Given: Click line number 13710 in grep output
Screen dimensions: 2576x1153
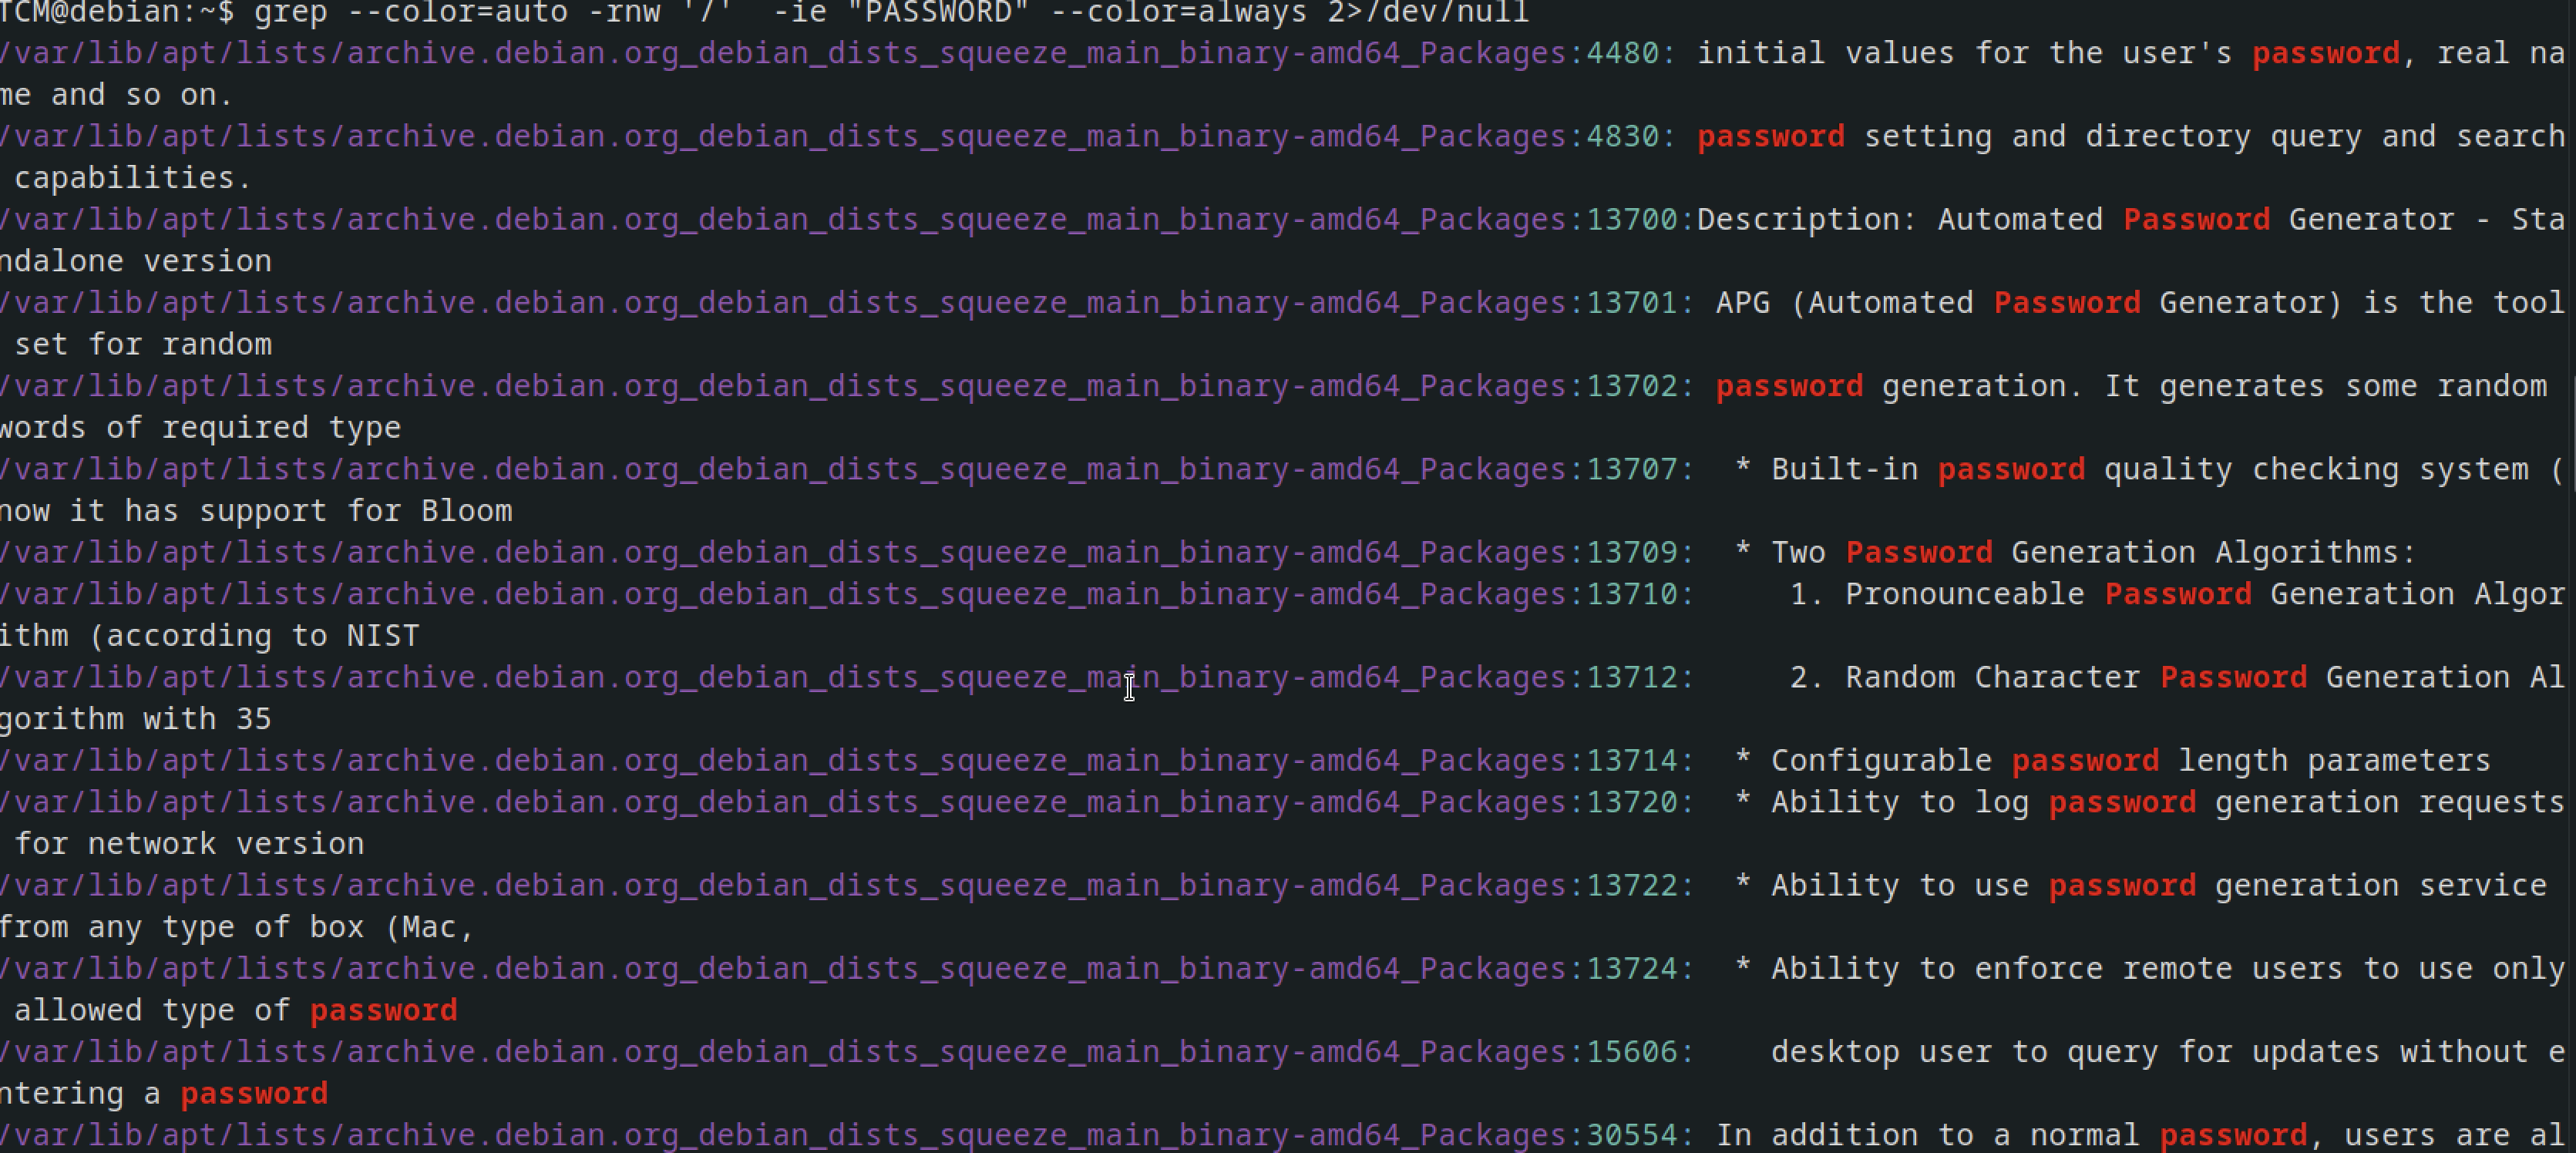Looking at the screenshot, I should point(1633,594).
